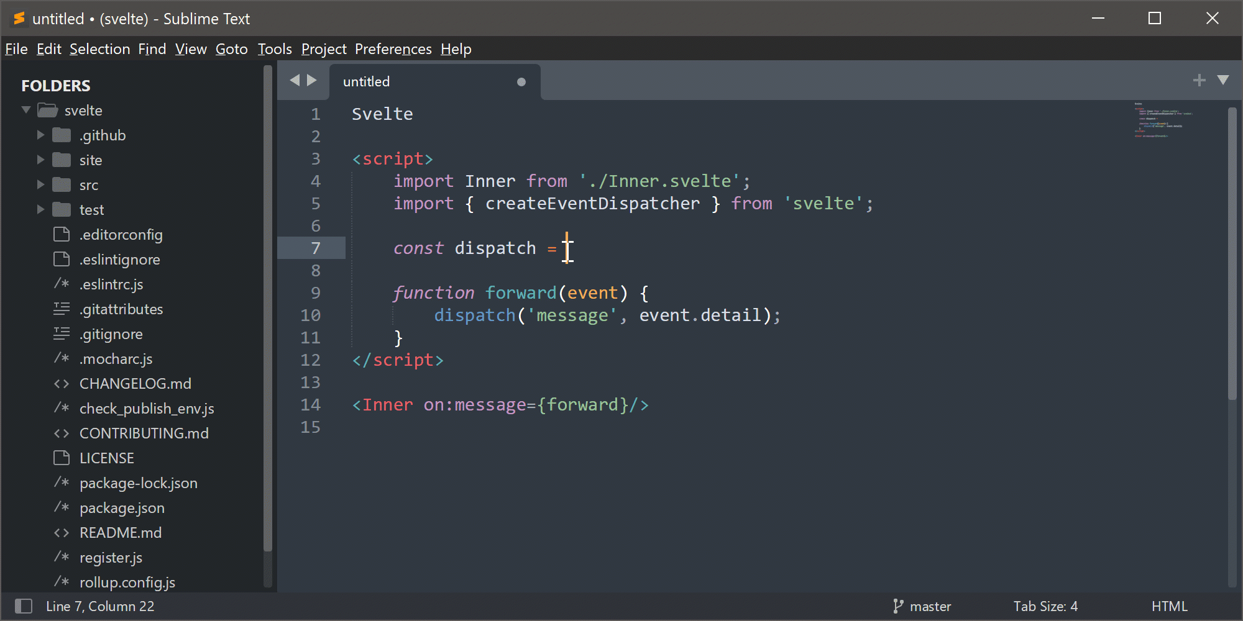Click the back navigation arrow above the editor
The width and height of the screenshot is (1243, 621).
click(295, 80)
